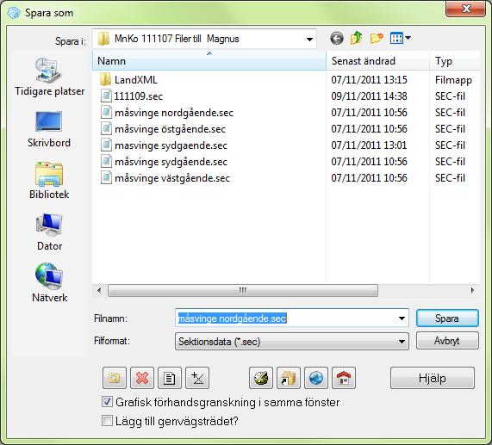Open the Spara i folder dropdown

(204, 39)
